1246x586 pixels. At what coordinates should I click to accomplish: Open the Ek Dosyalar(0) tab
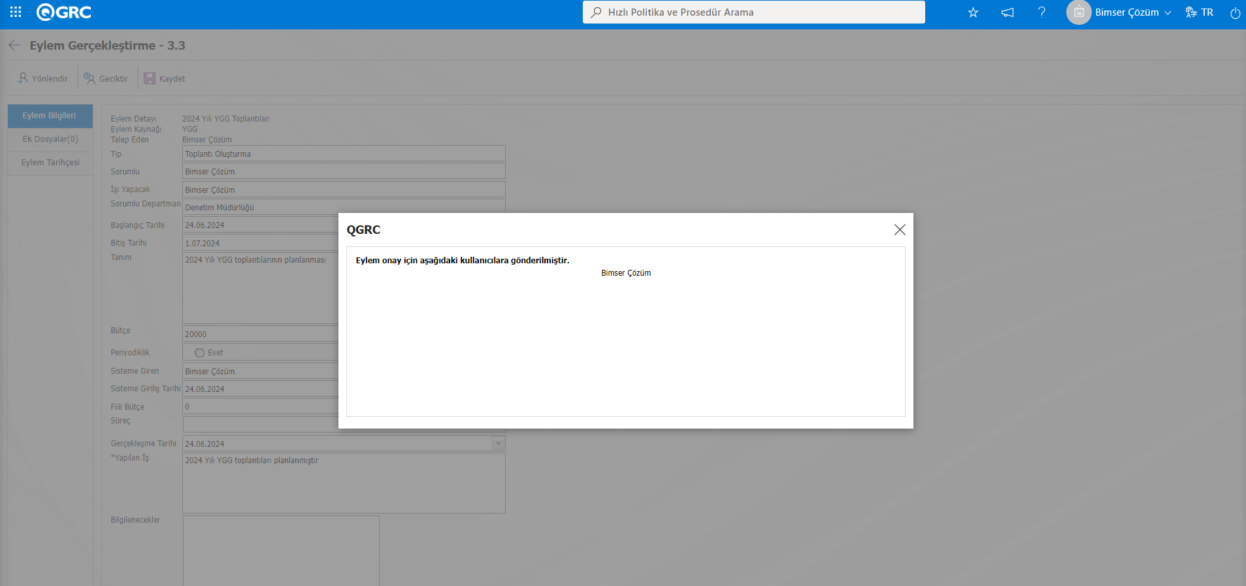tap(50, 139)
